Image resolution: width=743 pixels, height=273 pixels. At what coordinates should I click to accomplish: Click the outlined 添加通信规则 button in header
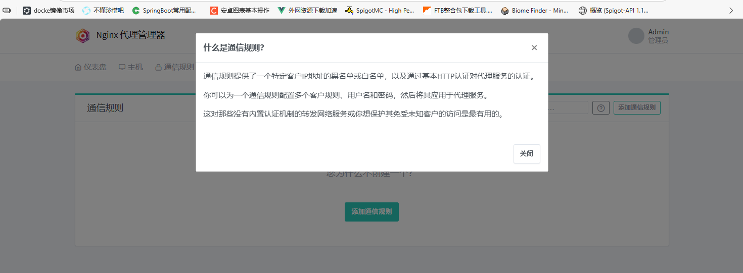click(x=636, y=107)
